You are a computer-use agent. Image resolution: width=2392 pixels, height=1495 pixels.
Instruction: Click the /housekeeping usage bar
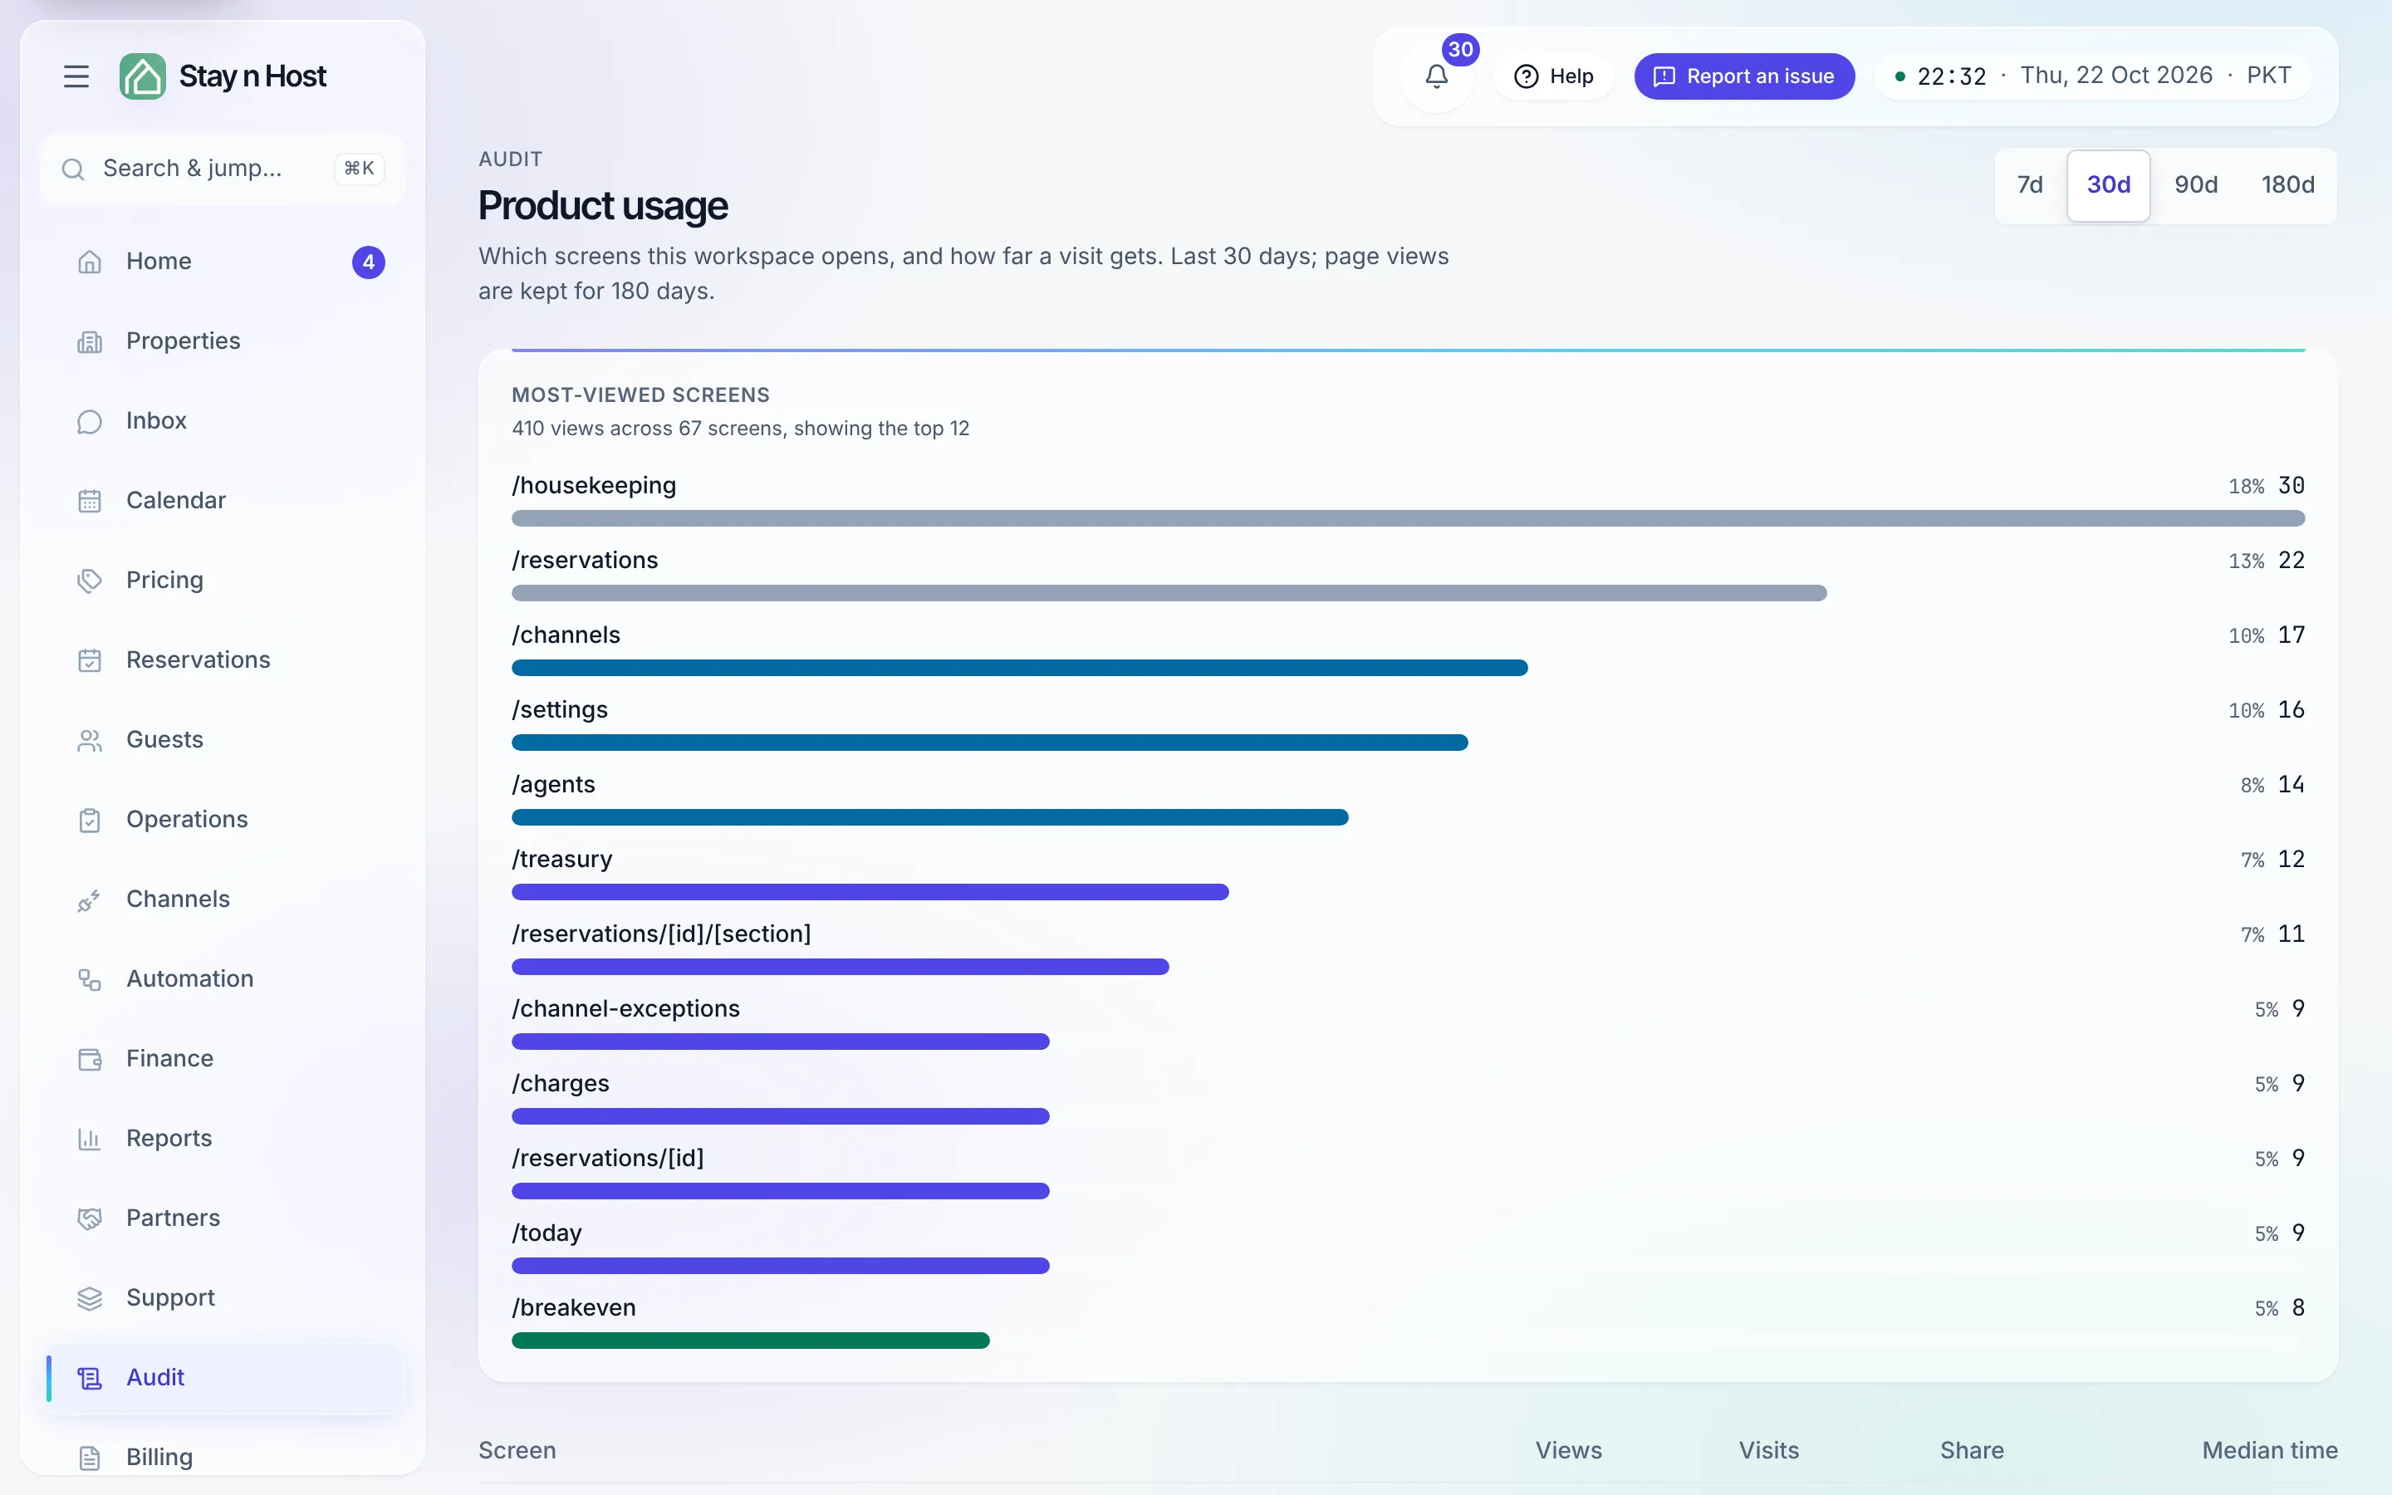[1409, 518]
